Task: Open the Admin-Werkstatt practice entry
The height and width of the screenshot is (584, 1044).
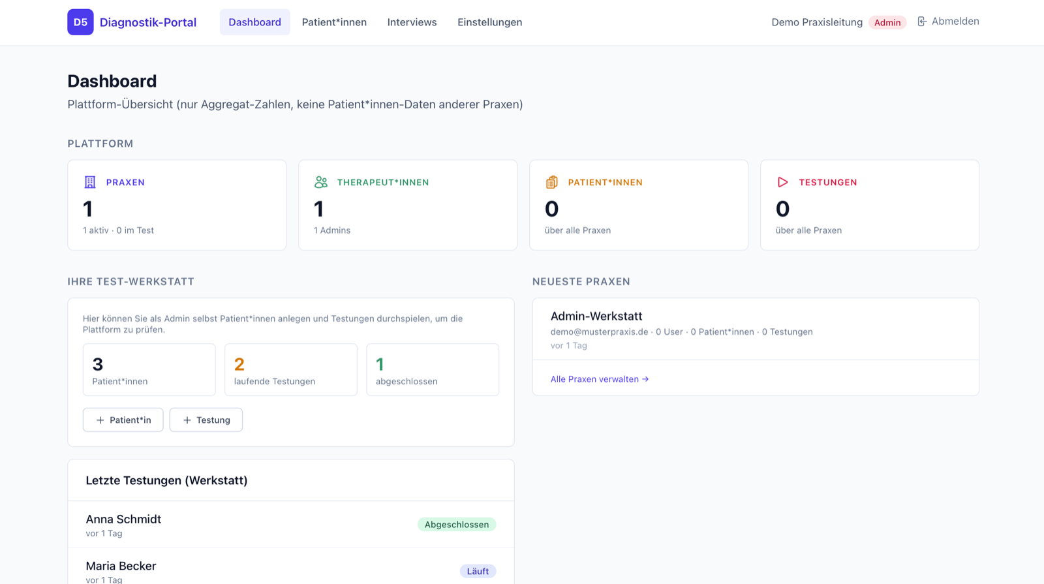Action: [x=756, y=330]
